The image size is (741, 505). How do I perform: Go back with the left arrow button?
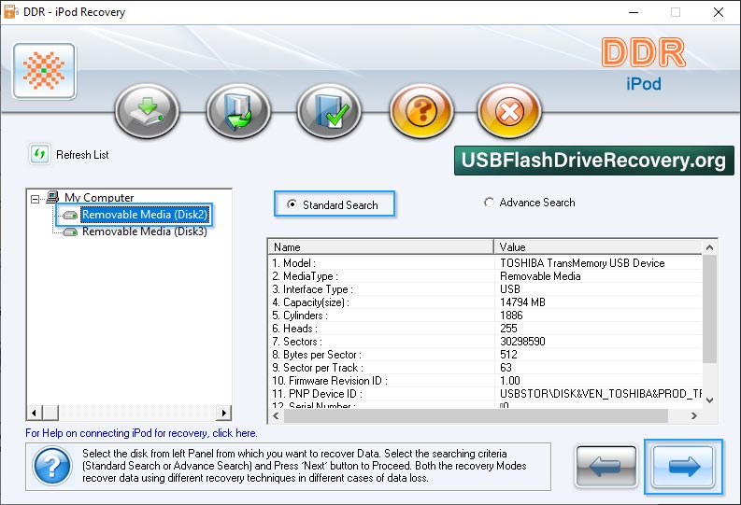pyautogui.click(x=606, y=467)
